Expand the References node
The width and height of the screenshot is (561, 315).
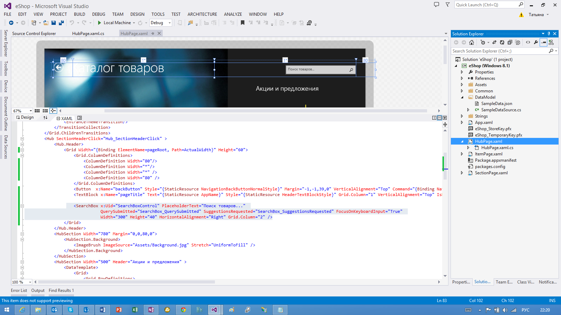point(462,78)
